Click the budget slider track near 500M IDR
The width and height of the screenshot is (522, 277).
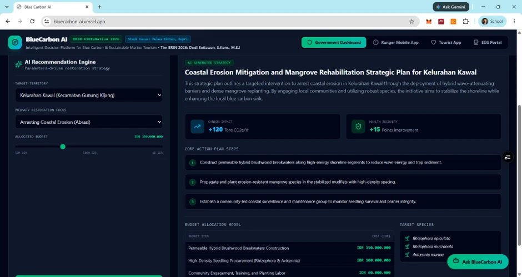tap(89, 147)
